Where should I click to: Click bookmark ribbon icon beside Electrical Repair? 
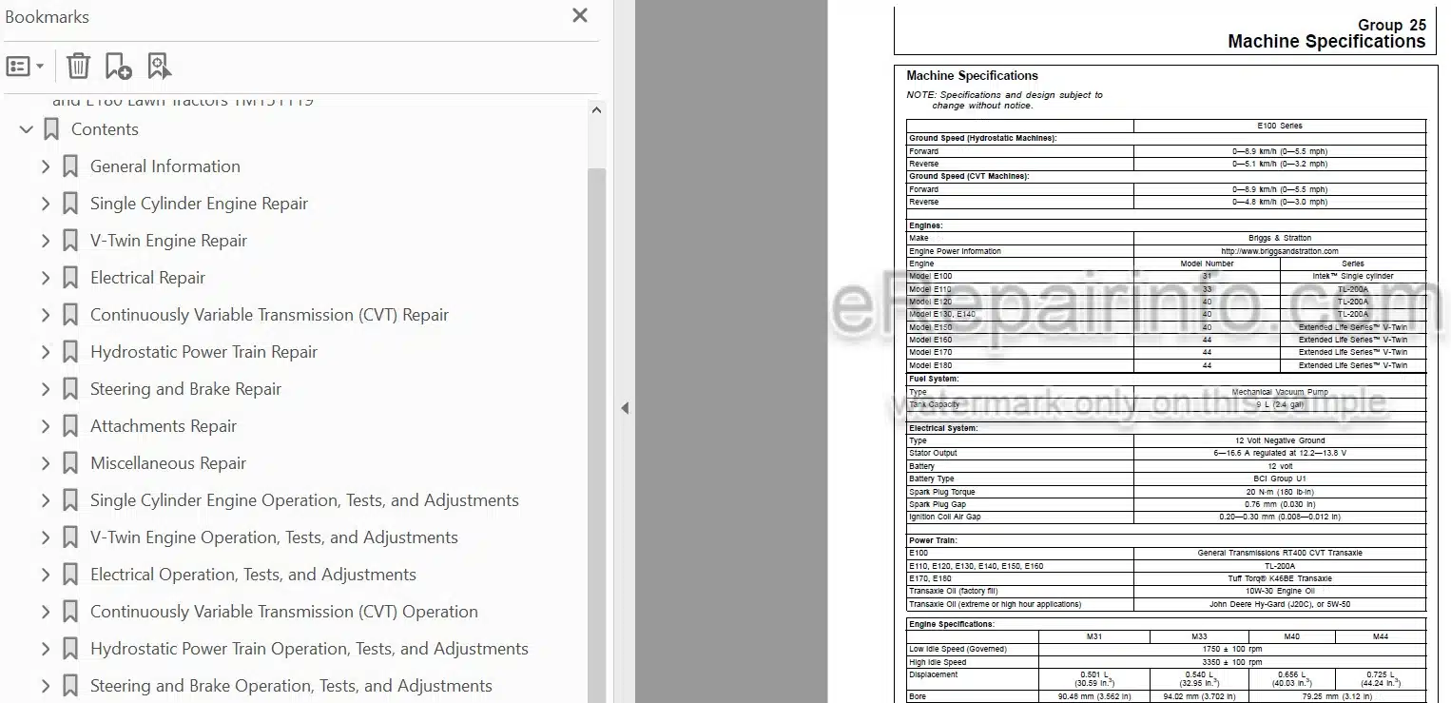70,278
